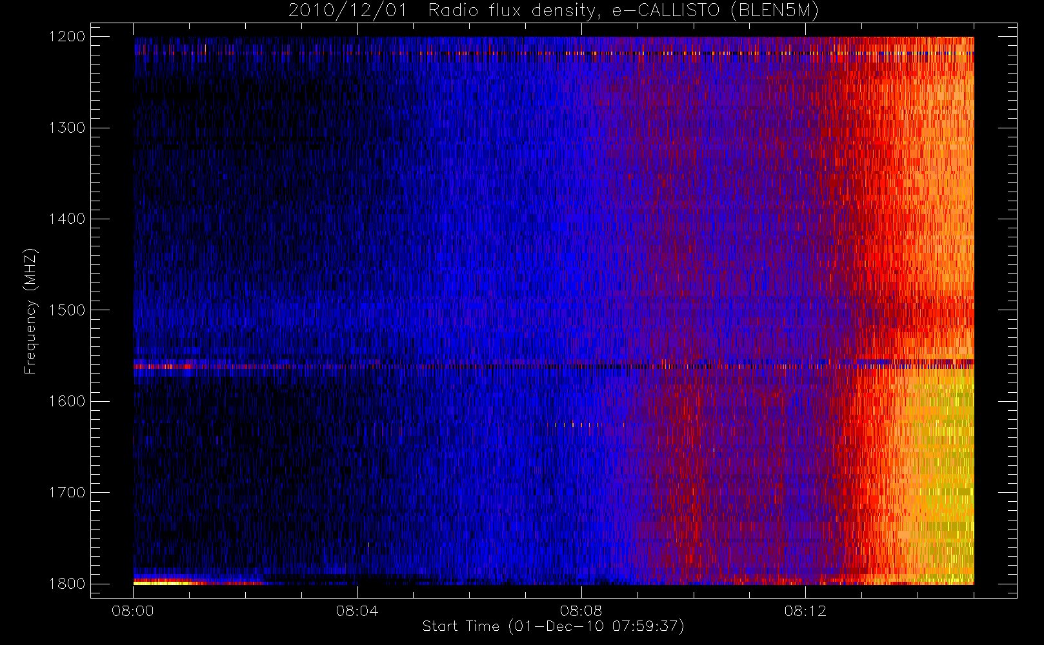This screenshot has height=645, width=1044.
Task: Click the 08:04 time axis label
Action: tap(357, 611)
